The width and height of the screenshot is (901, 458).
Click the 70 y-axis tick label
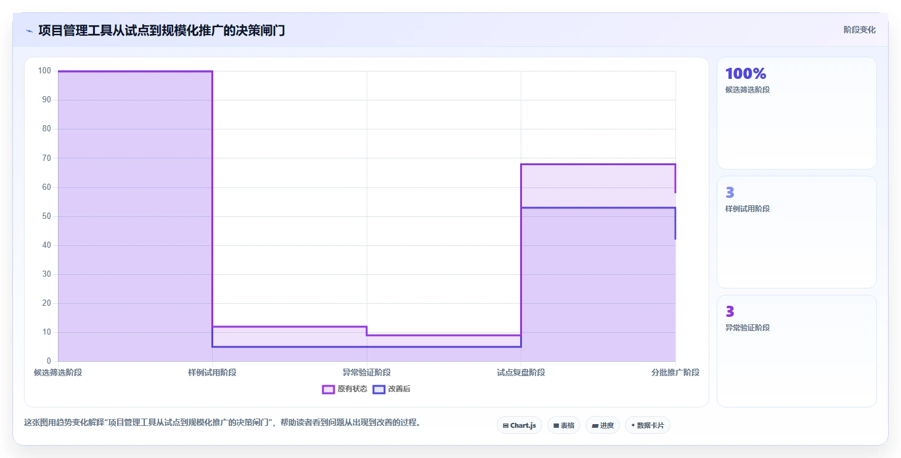click(x=46, y=158)
